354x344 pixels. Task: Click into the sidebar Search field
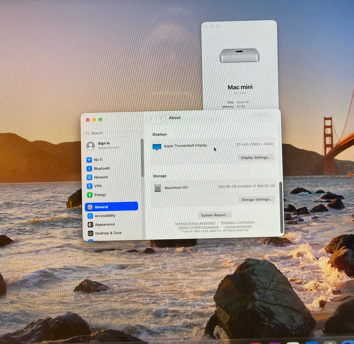coord(112,133)
